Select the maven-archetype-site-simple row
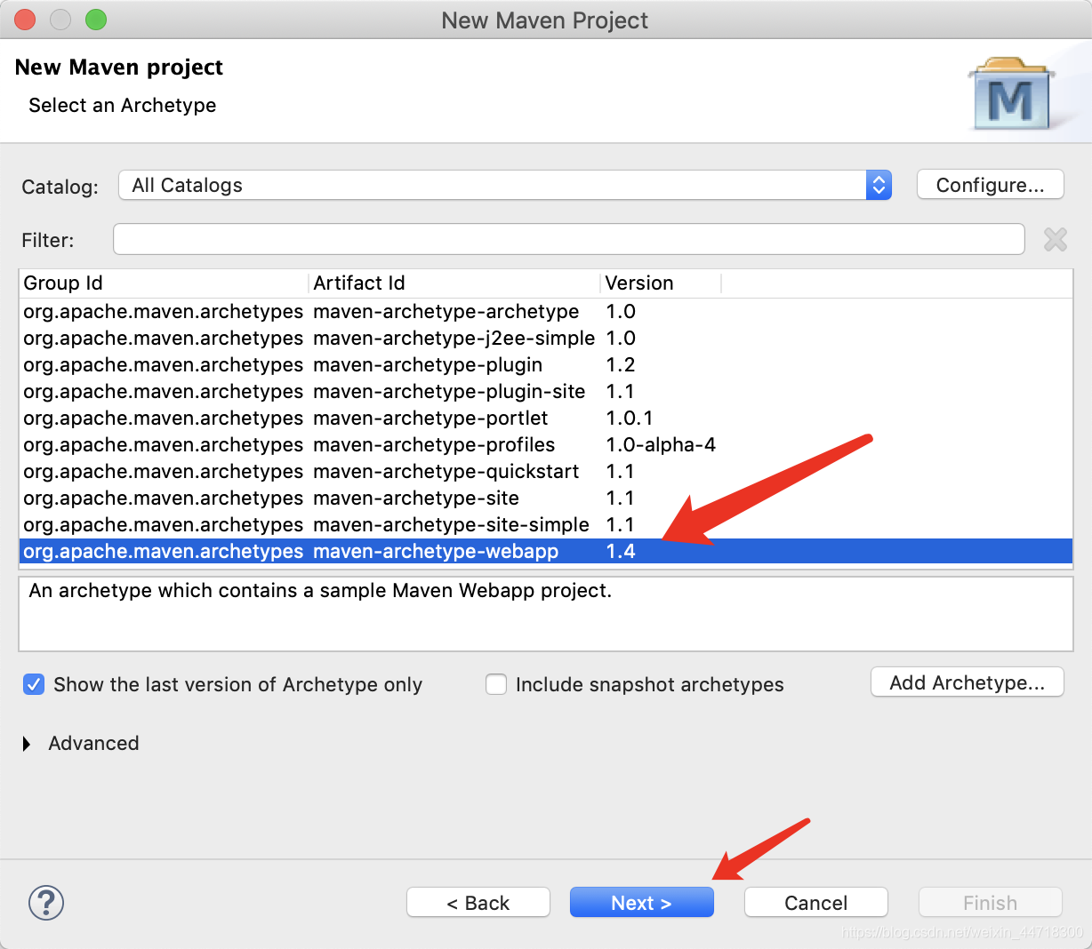The image size is (1092, 949). pos(546,524)
